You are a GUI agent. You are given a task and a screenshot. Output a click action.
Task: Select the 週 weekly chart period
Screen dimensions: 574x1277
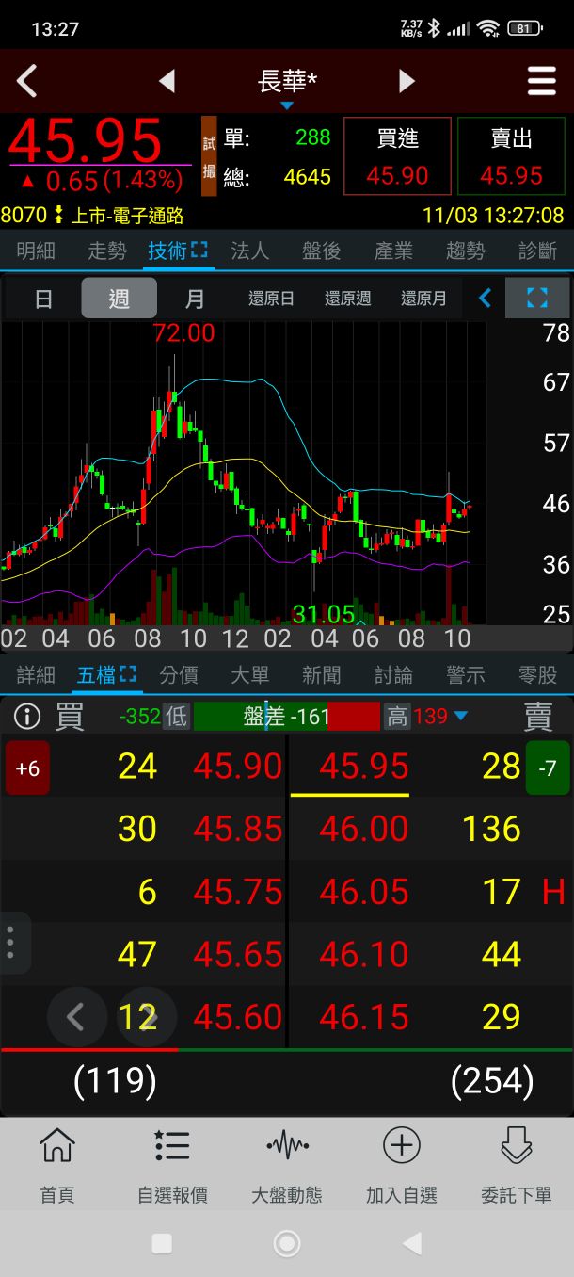[119, 299]
